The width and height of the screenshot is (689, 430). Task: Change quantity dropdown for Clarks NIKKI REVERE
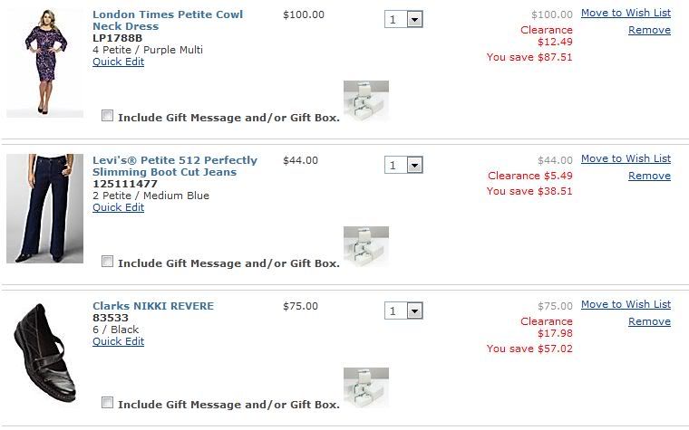click(404, 311)
